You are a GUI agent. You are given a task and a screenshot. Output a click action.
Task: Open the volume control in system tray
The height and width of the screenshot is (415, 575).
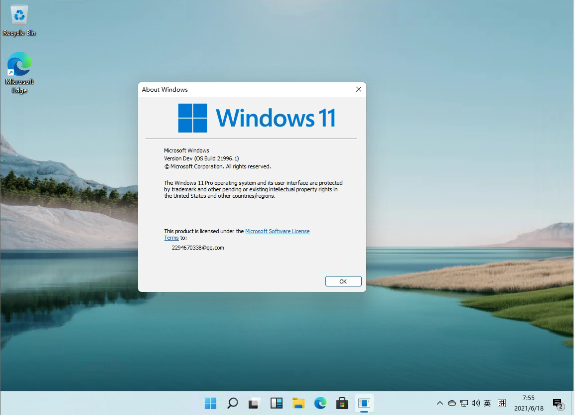[476, 403]
